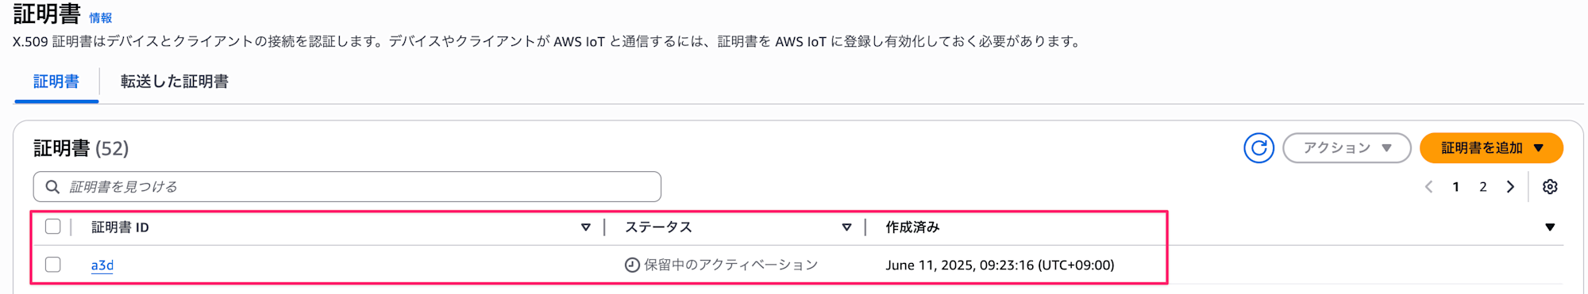The image size is (1588, 294).
Task: Sort by 証明書 ID column arrow
Action: point(586,227)
